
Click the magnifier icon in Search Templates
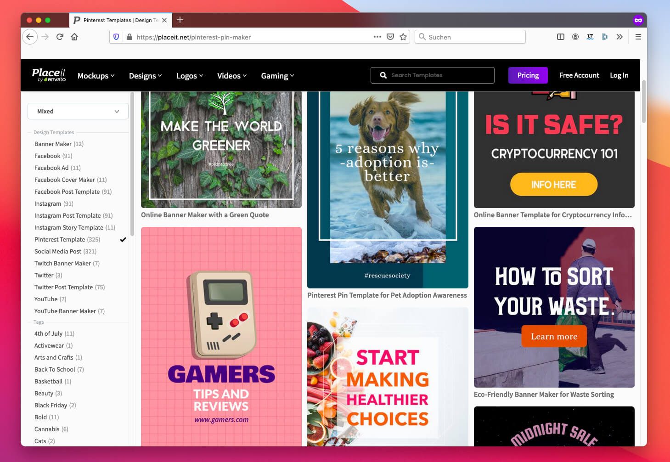click(383, 75)
